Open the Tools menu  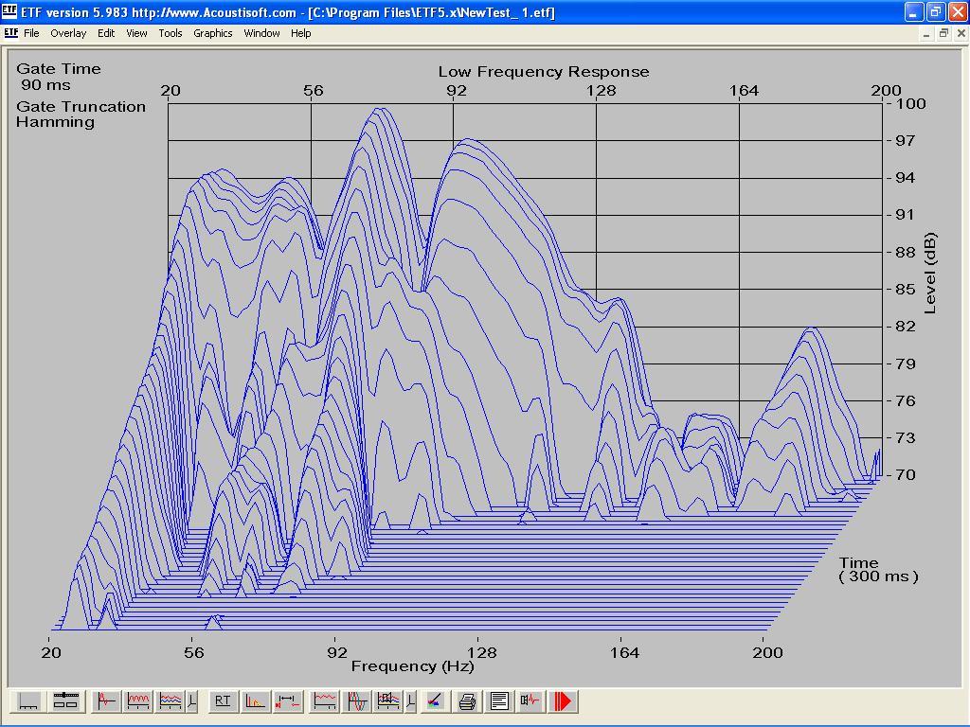tap(171, 33)
